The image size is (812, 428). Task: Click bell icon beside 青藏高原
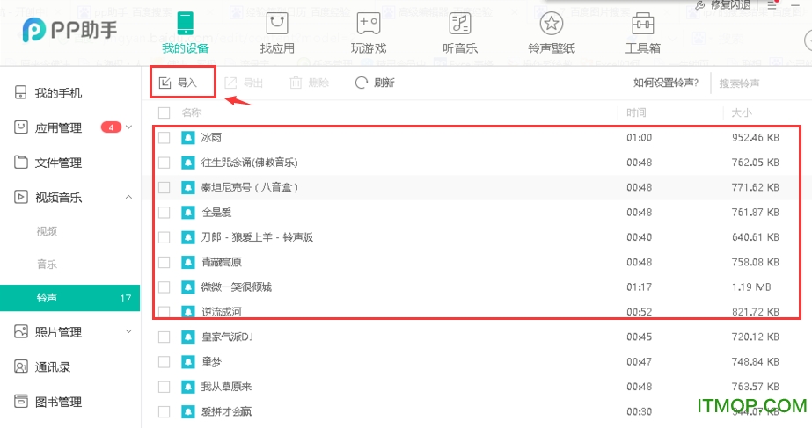pos(188,262)
